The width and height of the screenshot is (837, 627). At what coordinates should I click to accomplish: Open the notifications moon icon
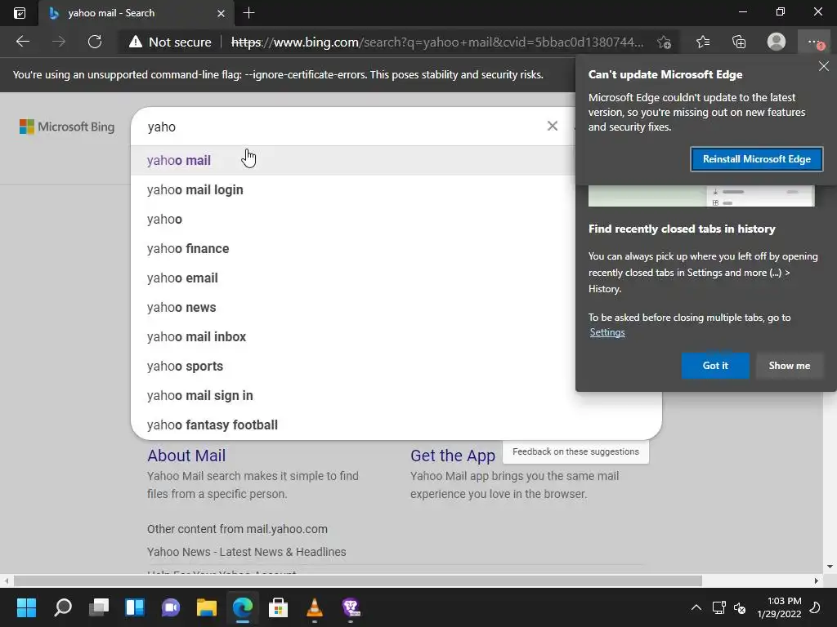[815, 607]
